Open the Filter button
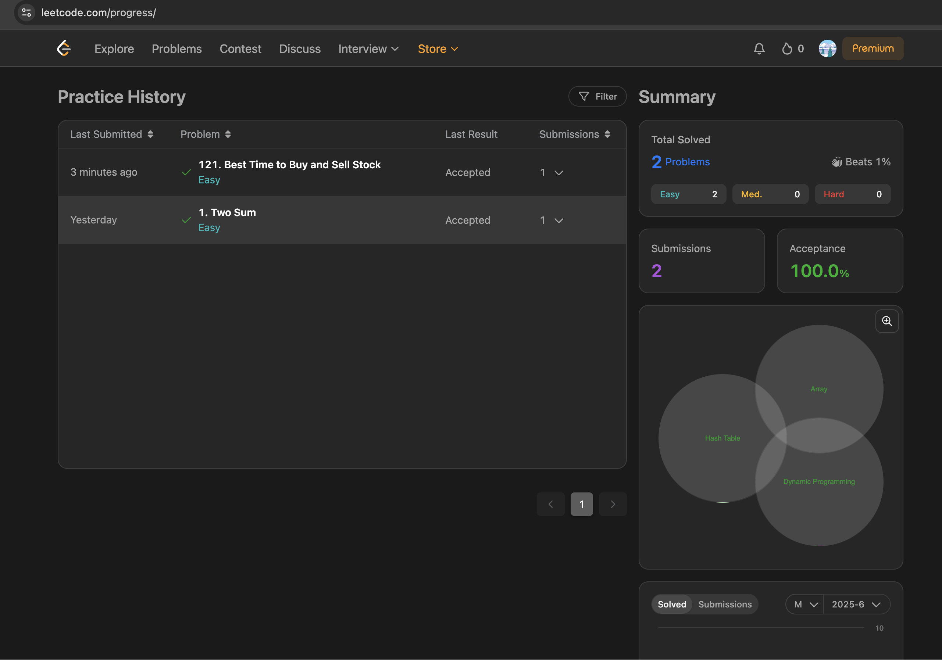Image resolution: width=942 pixels, height=660 pixels. [x=597, y=96]
